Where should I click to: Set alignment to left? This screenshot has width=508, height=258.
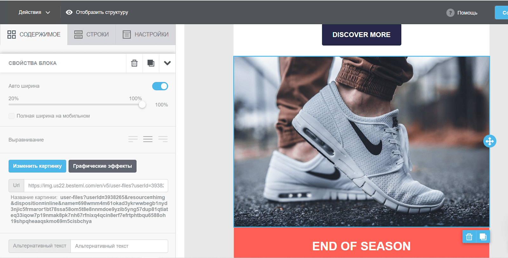(133, 139)
